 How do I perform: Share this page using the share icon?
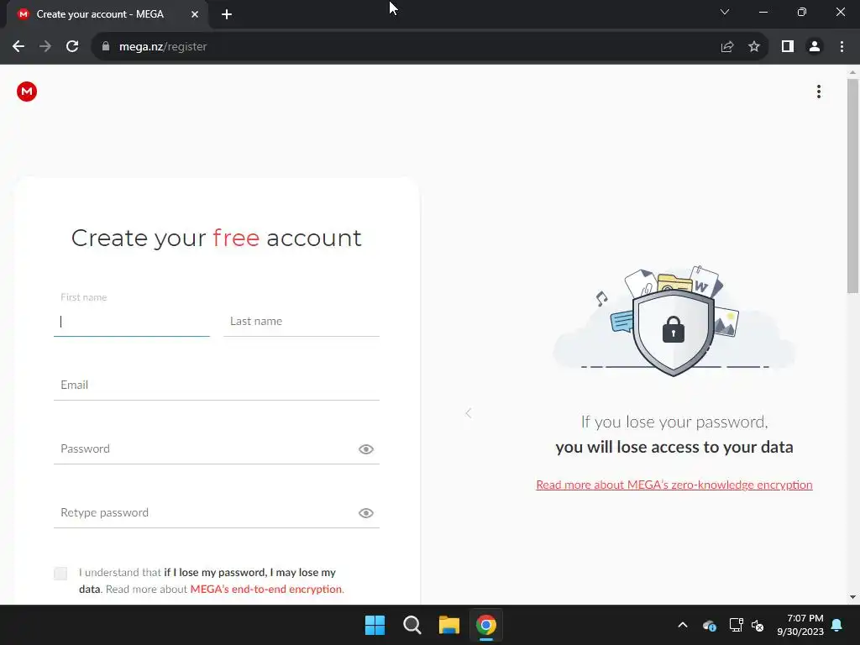click(727, 47)
